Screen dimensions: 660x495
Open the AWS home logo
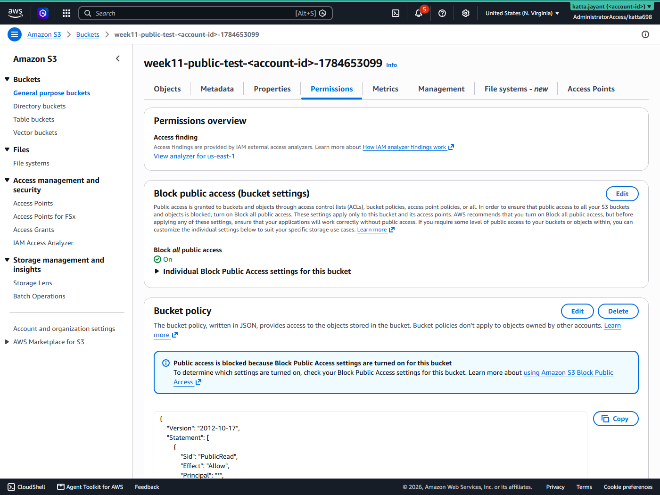pos(16,13)
